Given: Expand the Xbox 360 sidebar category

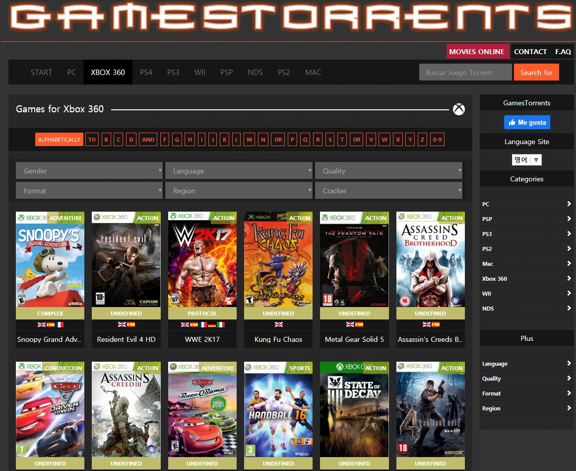Looking at the screenshot, I should point(527,279).
